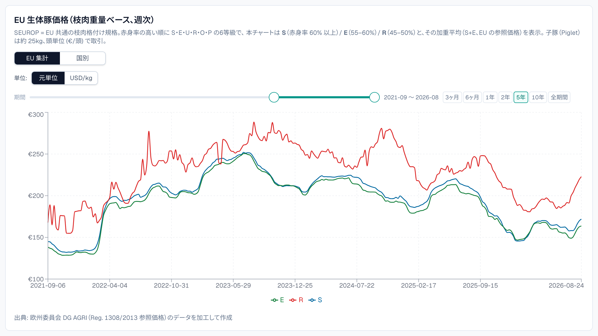This screenshot has height=336, width=598.
Task: Click the teal selected portion of period track
Action: point(324,97)
